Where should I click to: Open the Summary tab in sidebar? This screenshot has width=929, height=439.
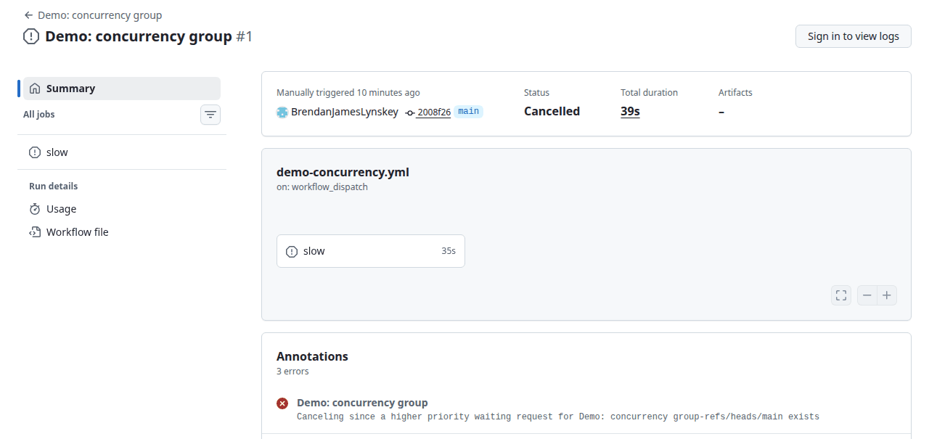point(122,89)
